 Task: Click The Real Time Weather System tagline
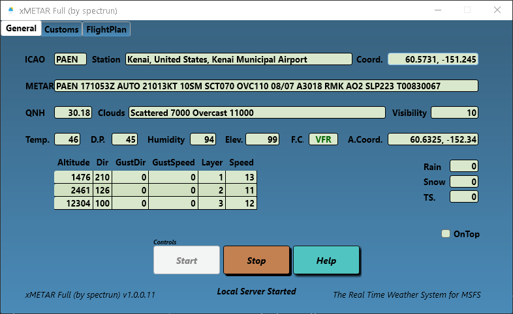407,294
